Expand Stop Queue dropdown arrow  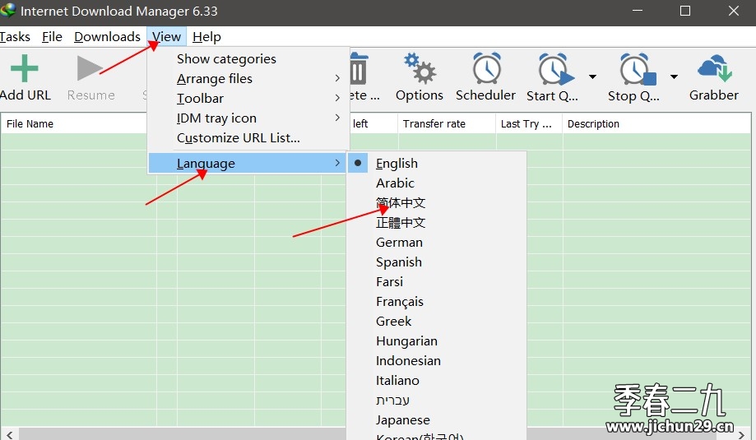[674, 76]
